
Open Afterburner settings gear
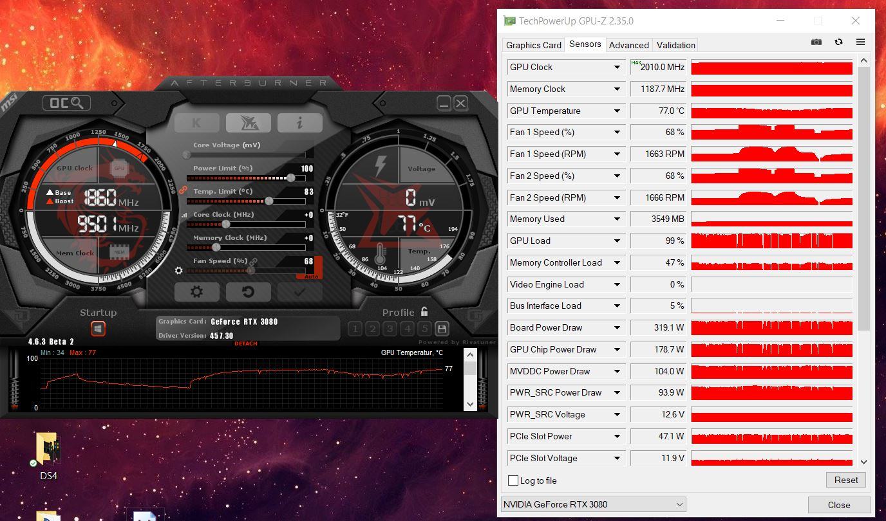196,291
